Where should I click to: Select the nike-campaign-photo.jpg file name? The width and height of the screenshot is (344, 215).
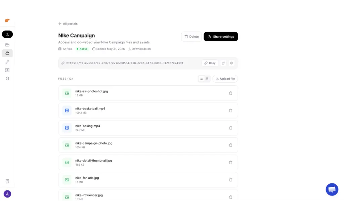pyautogui.click(x=94, y=143)
